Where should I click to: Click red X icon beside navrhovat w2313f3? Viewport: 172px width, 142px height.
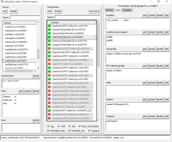click(x=49, y=83)
